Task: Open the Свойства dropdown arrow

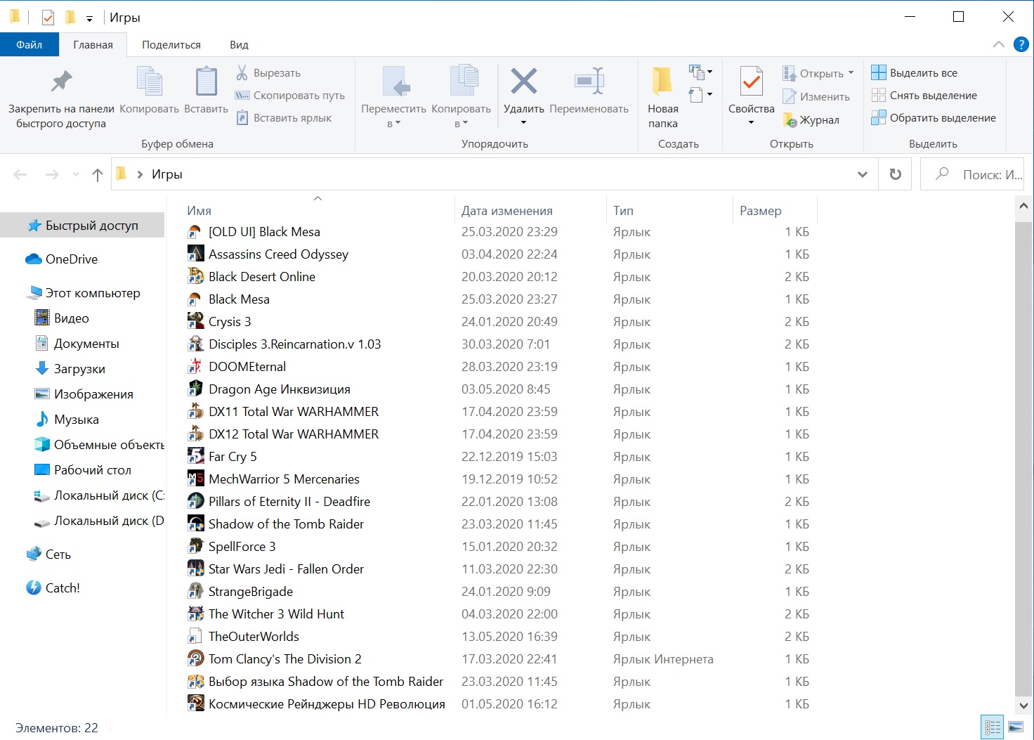Action: [751, 123]
